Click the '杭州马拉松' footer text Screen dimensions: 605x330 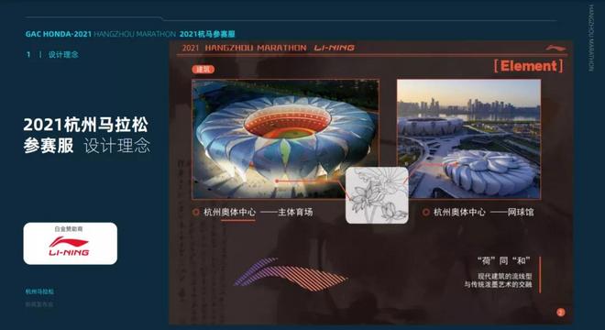click(39, 291)
